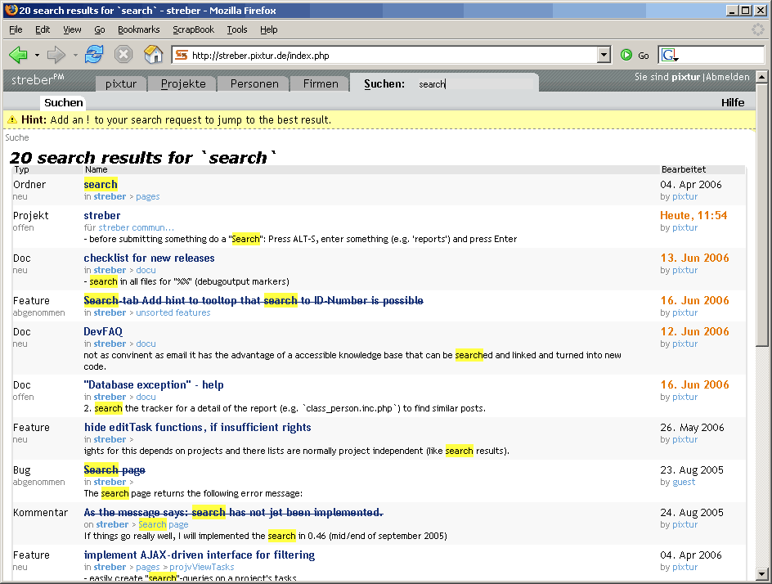Switch to the Firmen tab
Image resolution: width=772 pixels, height=584 pixels.
point(321,83)
